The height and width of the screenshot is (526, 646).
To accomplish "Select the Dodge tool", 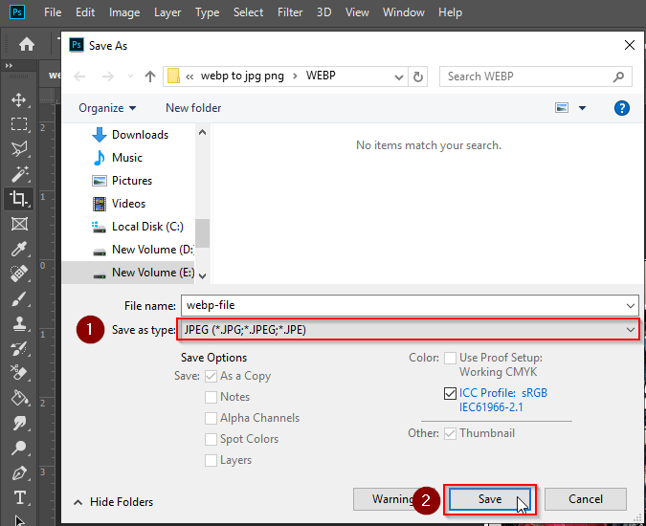I will tap(18, 448).
